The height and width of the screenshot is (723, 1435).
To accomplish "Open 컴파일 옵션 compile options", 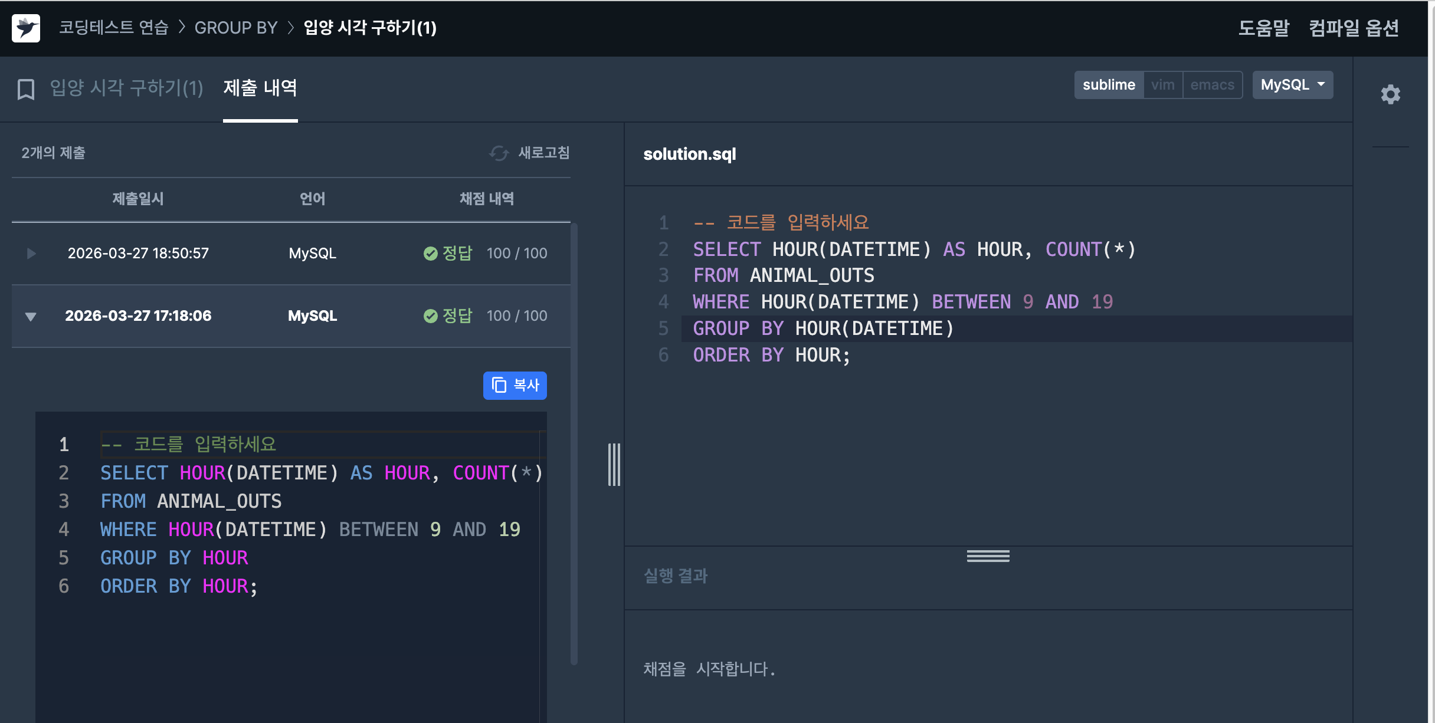I will [x=1354, y=28].
